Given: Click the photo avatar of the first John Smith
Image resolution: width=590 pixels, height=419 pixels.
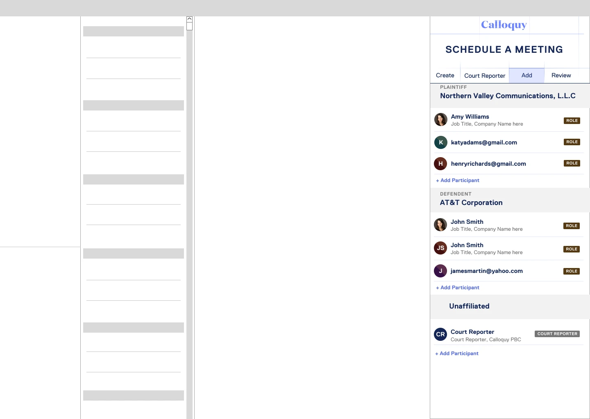Looking at the screenshot, I should [440, 225].
